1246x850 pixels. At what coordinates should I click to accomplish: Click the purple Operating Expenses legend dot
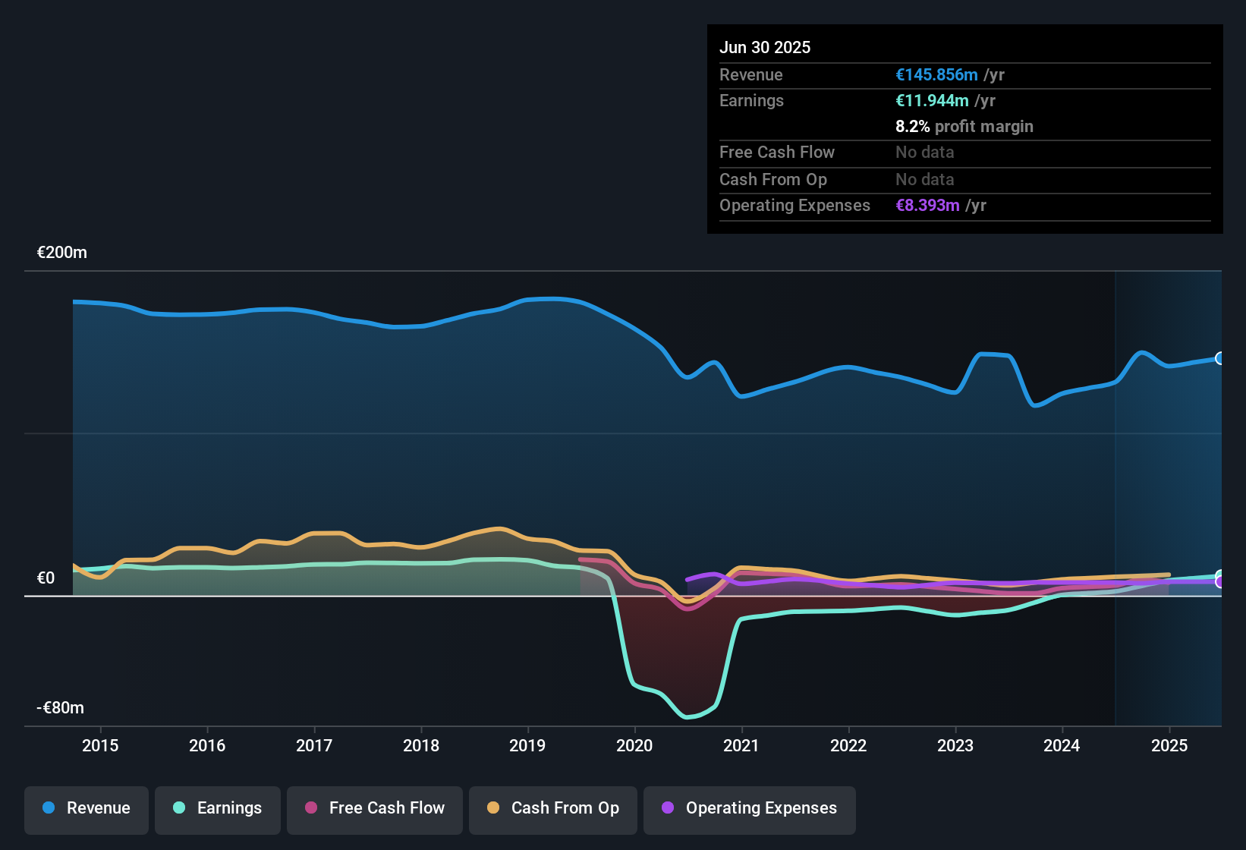point(668,808)
